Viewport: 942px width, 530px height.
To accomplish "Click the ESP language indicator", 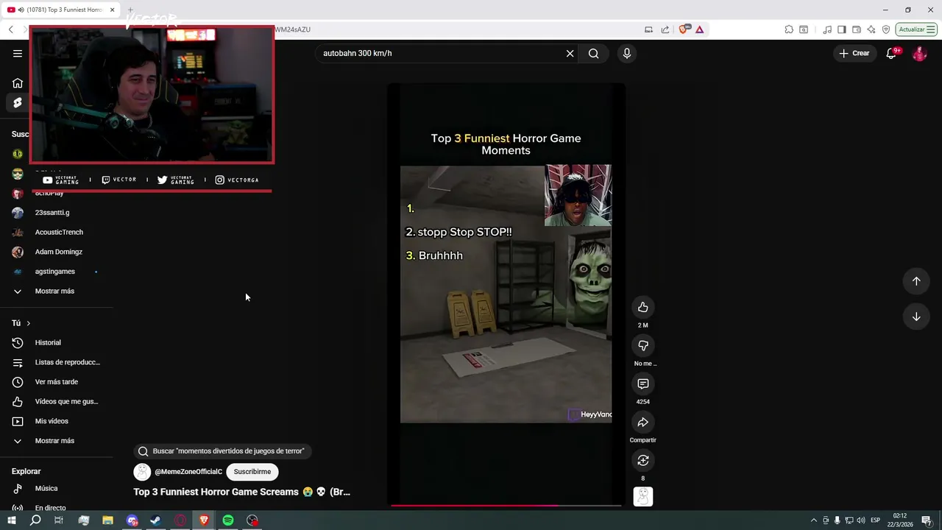I will pos(875,520).
